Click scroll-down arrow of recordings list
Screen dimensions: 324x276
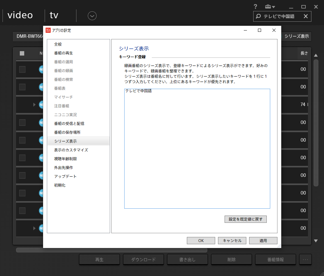pyautogui.click(x=316, y=241)
